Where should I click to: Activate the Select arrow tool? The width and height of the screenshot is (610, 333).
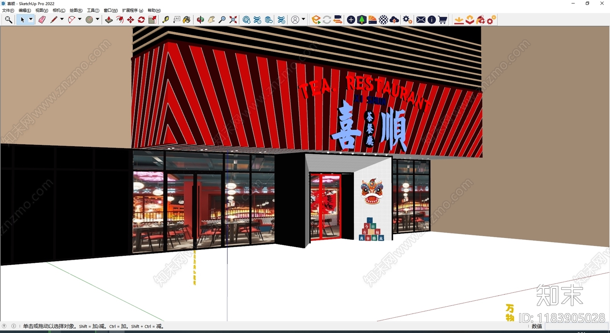[x=22, y=20]
